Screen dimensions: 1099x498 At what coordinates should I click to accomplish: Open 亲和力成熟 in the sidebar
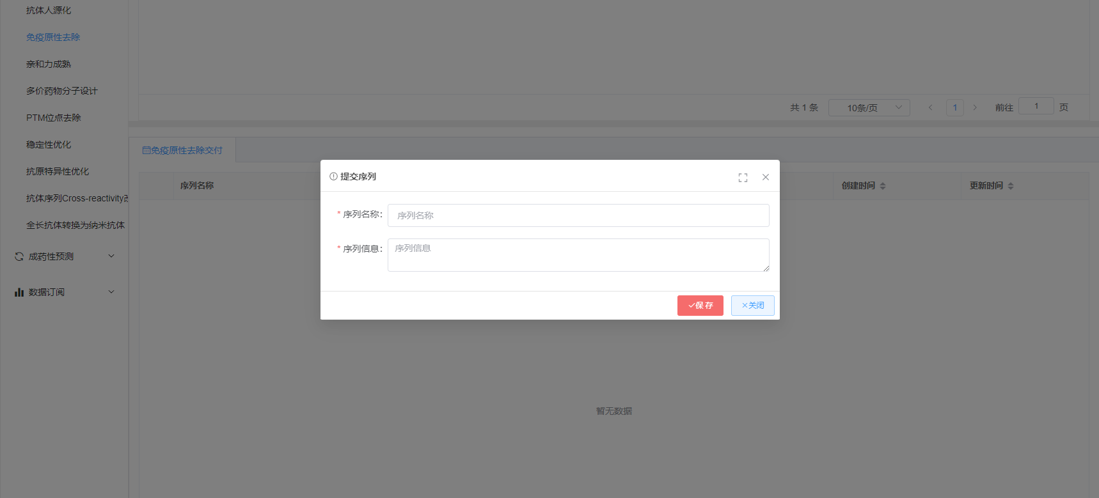coord(49,64)
